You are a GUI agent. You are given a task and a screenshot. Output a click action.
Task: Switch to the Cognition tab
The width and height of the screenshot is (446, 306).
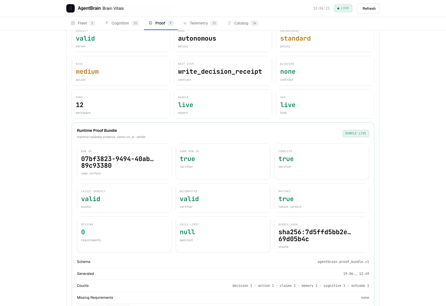pos(122,23)
